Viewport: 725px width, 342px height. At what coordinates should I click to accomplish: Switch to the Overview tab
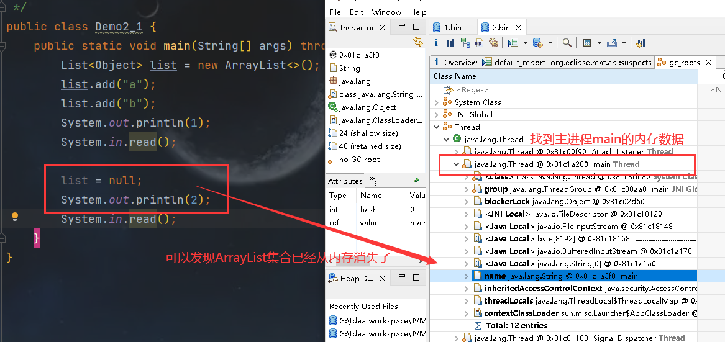click(460, 62)
